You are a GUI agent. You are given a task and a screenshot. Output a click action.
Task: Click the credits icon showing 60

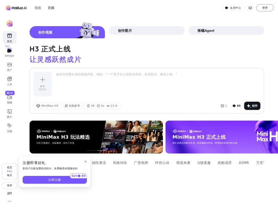[x=236, y=106]
